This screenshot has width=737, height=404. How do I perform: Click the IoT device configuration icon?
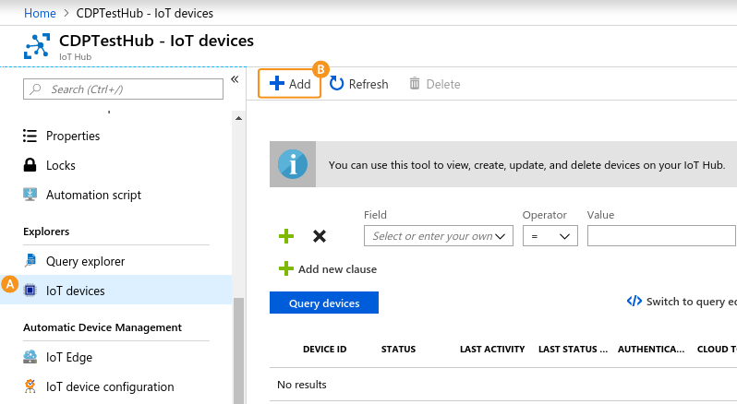pos(30,386)
